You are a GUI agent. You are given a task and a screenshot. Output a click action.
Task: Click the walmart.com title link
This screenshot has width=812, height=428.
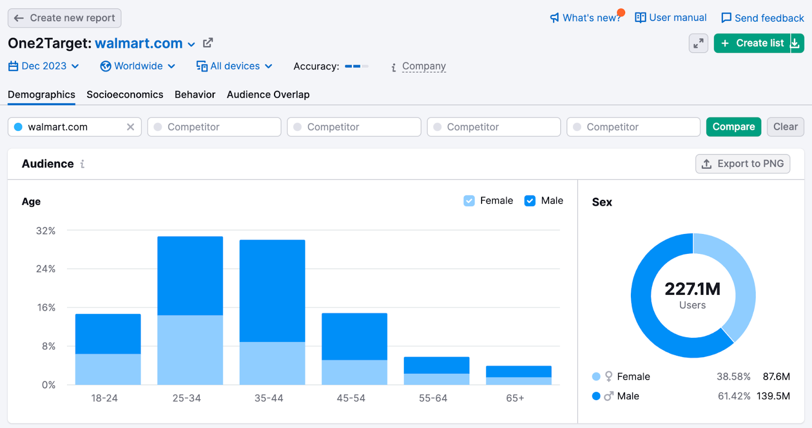point(139,44)
